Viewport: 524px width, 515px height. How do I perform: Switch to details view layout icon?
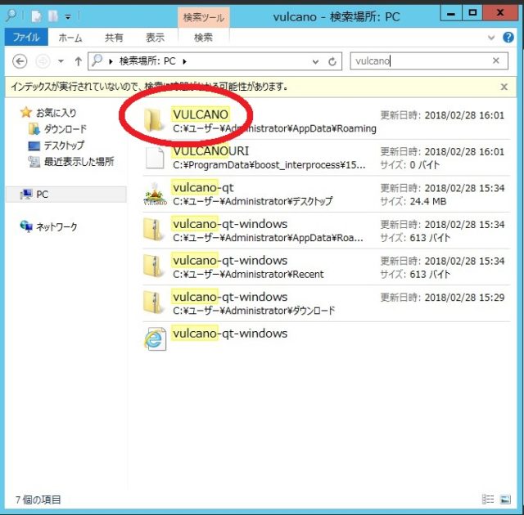coord(488,499)
